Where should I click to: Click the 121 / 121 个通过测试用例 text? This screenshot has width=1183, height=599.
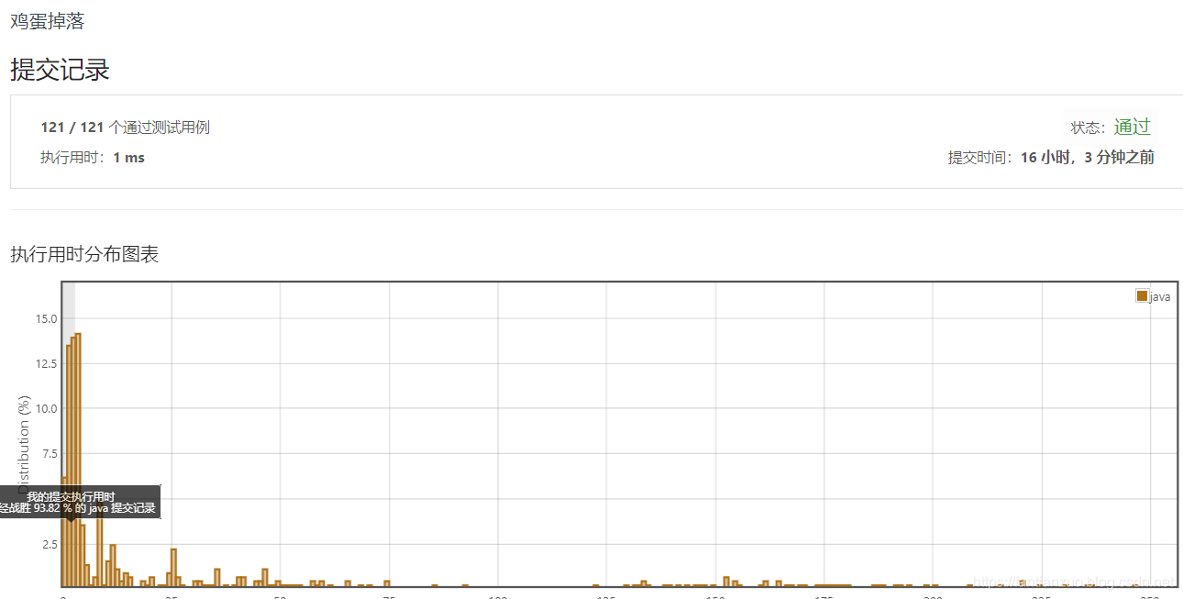tap(125, 128)
